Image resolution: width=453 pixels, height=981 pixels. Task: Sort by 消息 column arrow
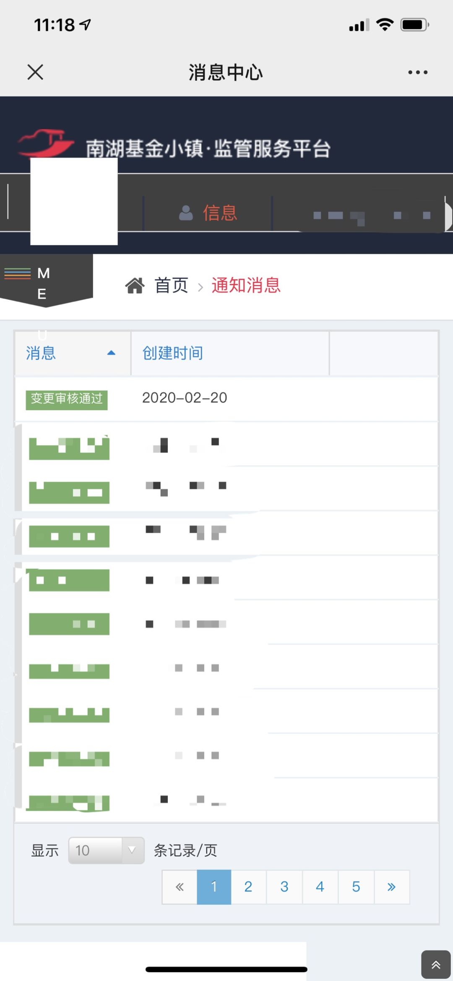click(111, 353)
